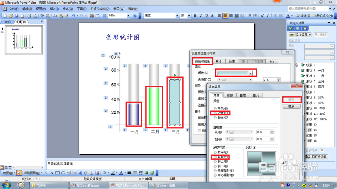Toggle the show grid icon

[x=104, y=16]
